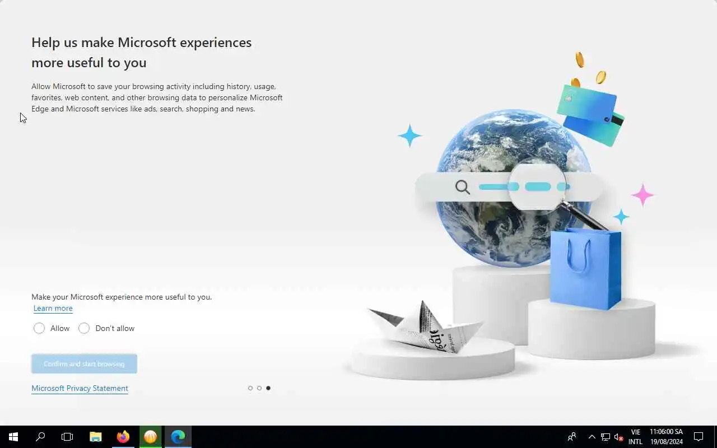Go to the second page indicator dot
The width and height of the screenshot is (717, 448).
(259, 388)
